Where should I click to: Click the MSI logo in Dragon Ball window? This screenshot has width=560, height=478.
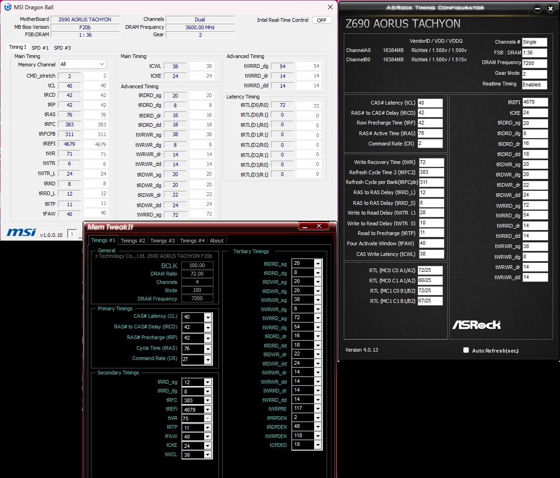pyautogui.click(x=21, y=232)
